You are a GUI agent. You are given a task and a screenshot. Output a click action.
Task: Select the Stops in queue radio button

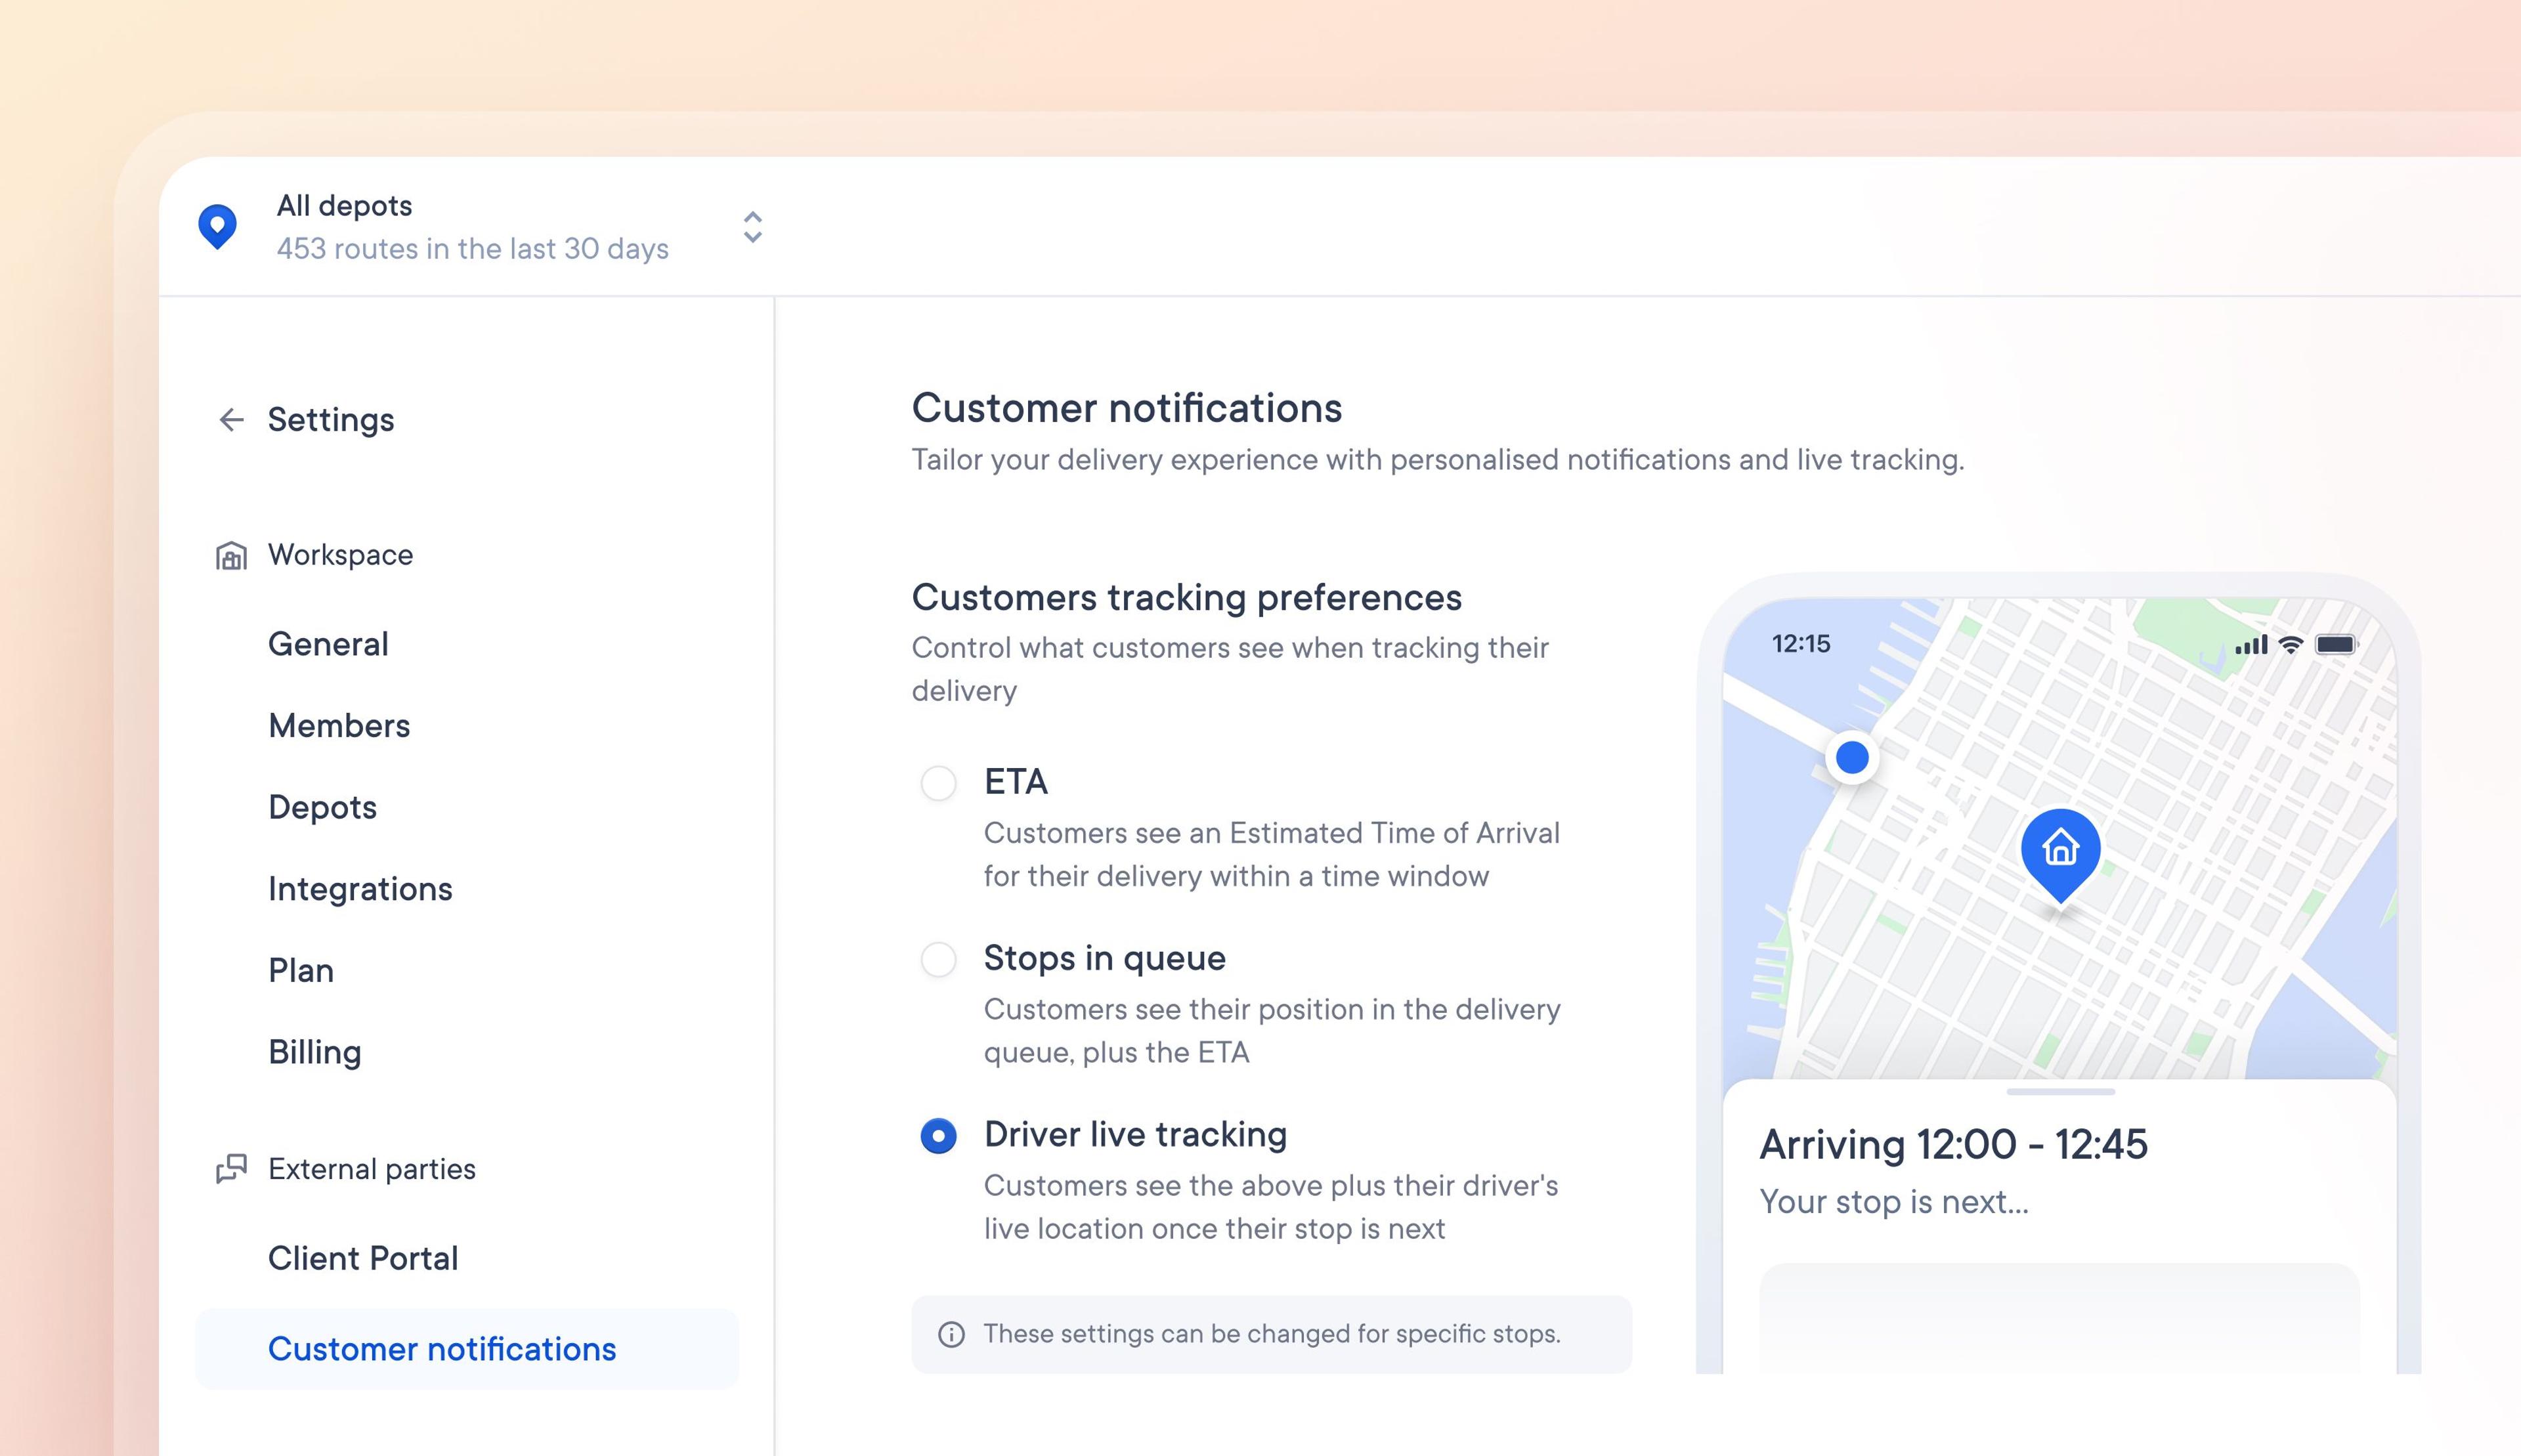938,959
